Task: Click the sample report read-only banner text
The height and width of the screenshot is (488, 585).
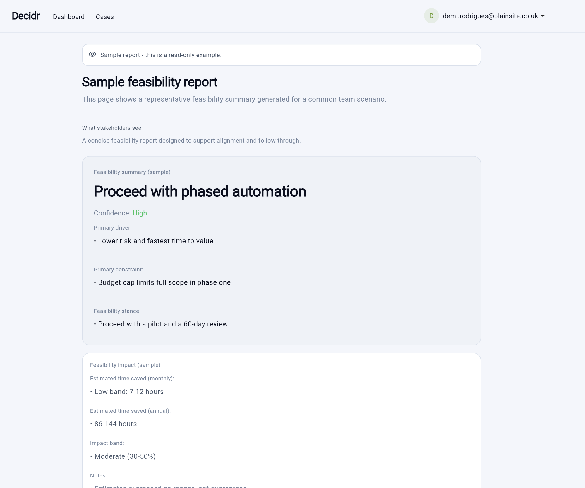Action: tap(161, 55)
